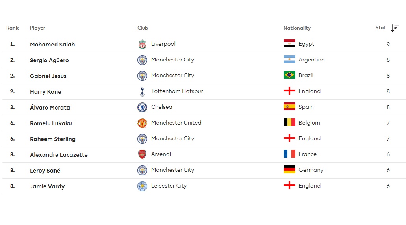Click the Manchester United crest icon

(142, 123)
